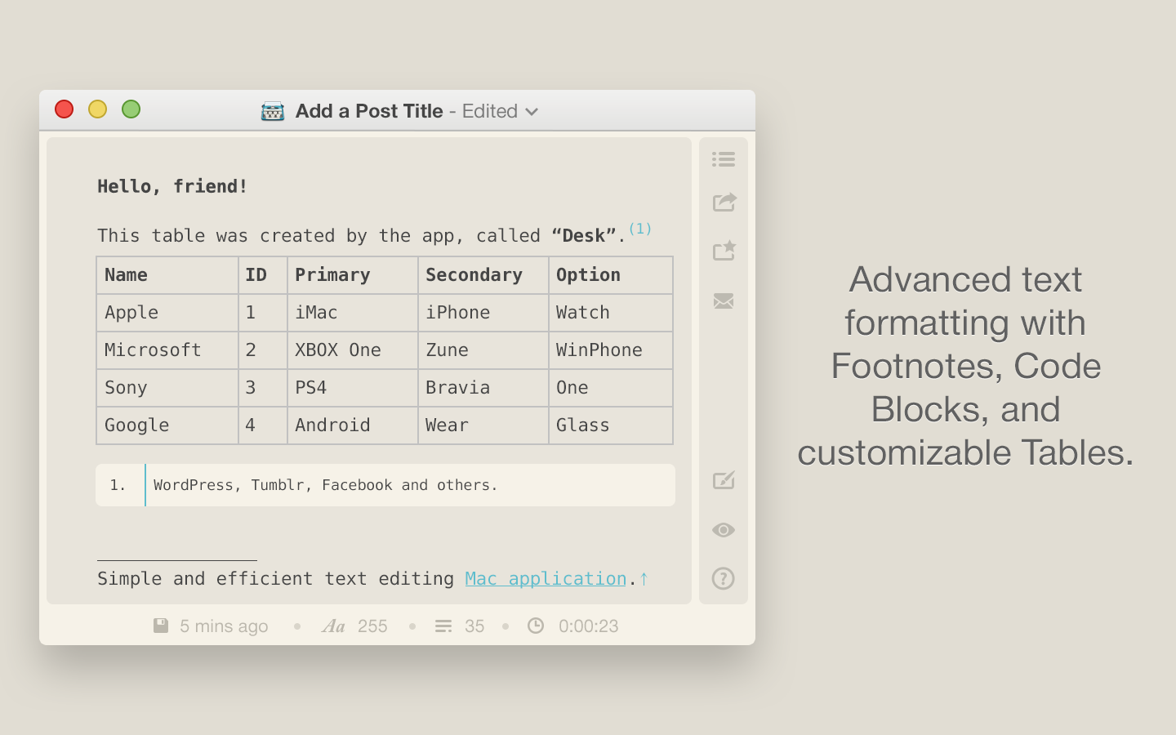Click the Google table cell
Viewport: 1176px width, 735px height.
(x=167, y=425)
